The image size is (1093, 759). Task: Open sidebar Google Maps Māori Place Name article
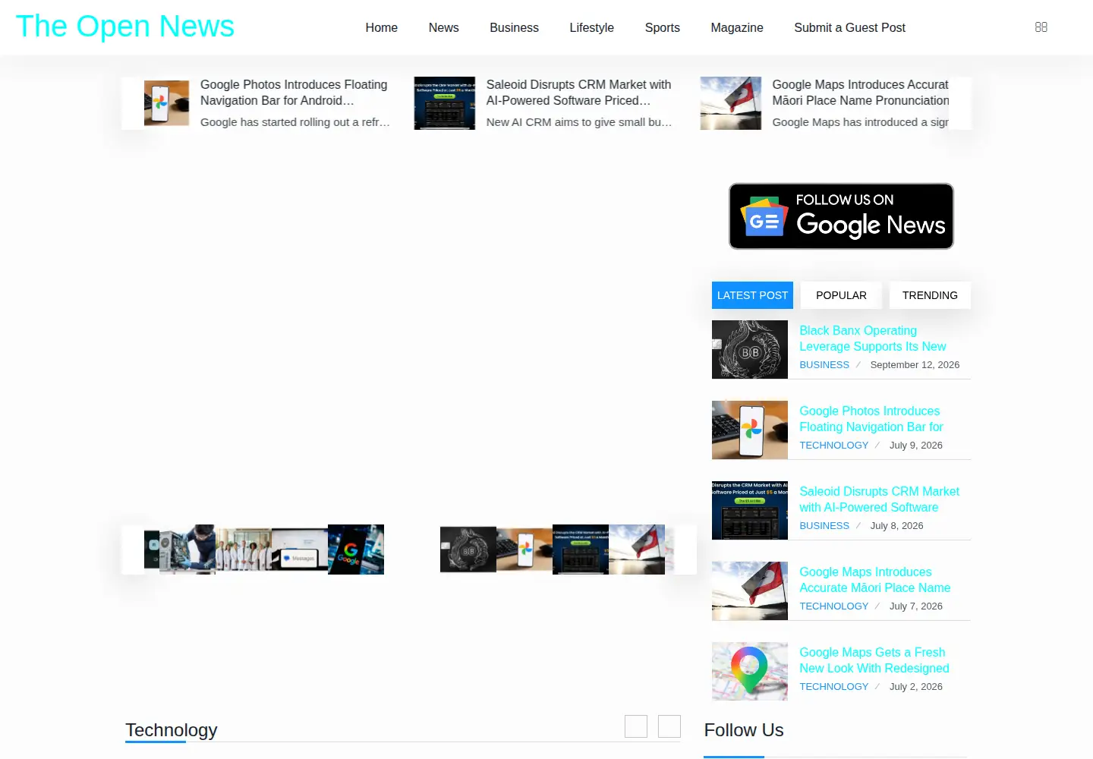tap(874, 580)
